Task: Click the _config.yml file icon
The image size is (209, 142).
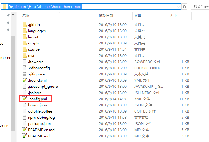Action: tap(25, 99)
